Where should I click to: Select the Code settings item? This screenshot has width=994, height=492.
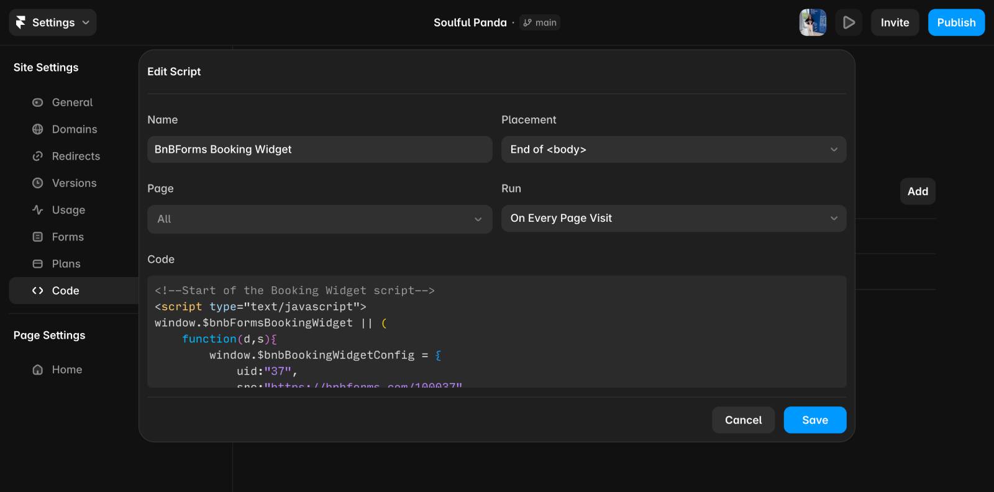coord(73,291)
